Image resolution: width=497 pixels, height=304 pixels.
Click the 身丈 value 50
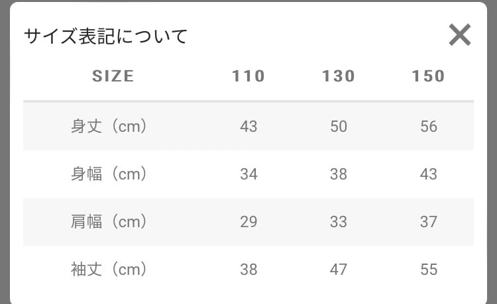(339, 126)
